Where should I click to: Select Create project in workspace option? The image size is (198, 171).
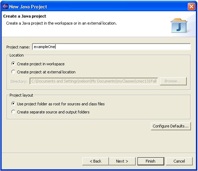(x=38, y=64)
